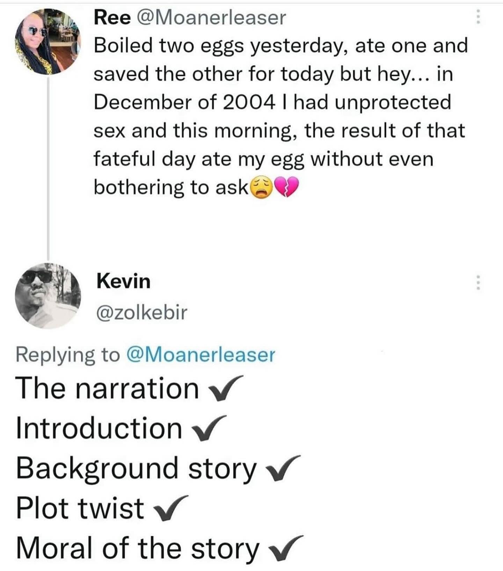This screenshot has height=571, width=503.
Task: Click the 'Plot twist' reply line
Action: pyautogui.click(x=80, y=508)
